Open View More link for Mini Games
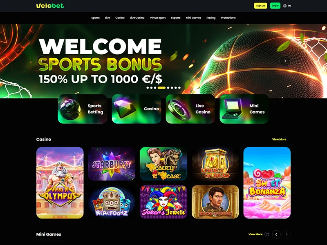The width and height of the screenshot is (327, 245). pyautogui.click(x=255, y=234)
